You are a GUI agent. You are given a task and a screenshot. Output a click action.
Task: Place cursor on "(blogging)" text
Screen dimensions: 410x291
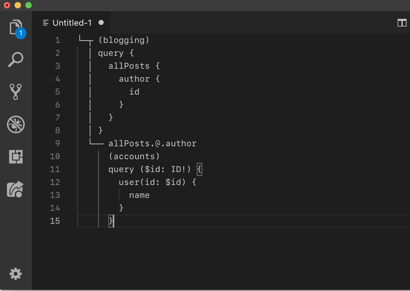pyautogui.click(x=124, y=40)
